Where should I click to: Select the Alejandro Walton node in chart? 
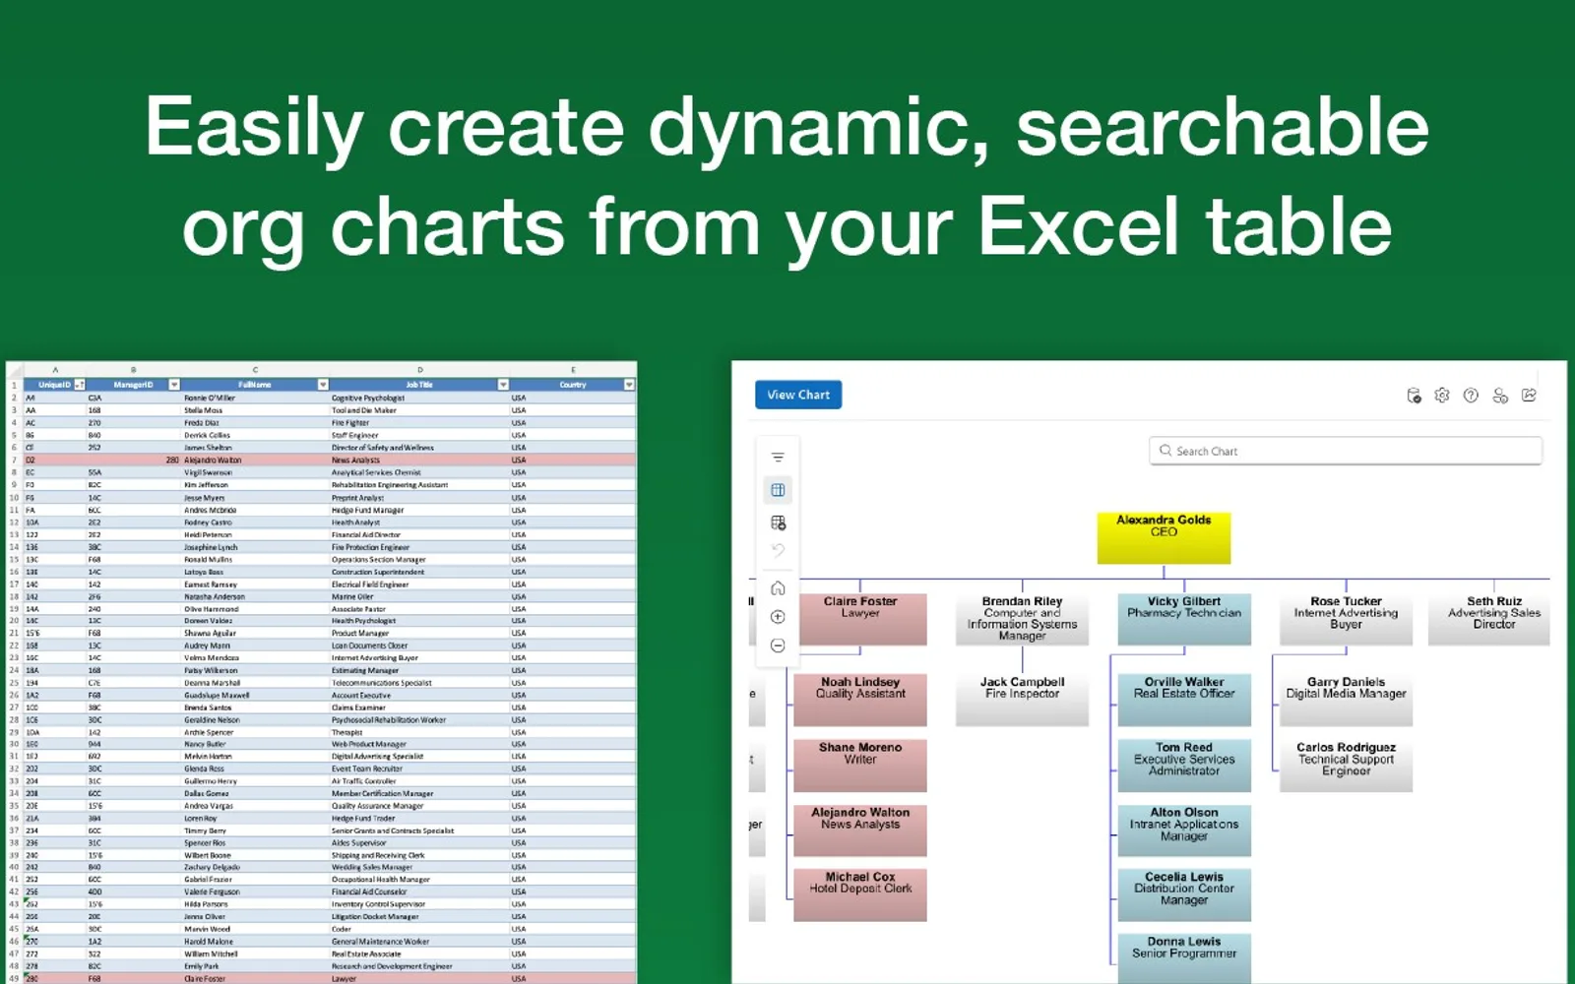coord(860,830)
